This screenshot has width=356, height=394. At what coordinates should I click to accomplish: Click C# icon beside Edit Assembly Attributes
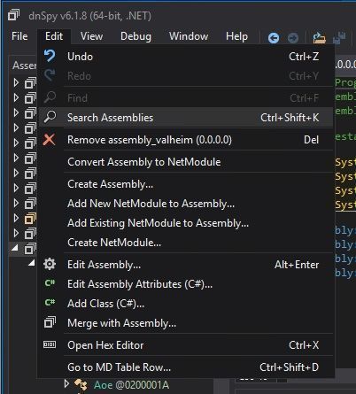(50, 283)
